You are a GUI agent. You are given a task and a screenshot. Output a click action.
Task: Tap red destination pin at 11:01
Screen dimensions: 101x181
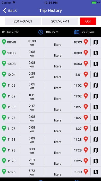coord(86,75)
